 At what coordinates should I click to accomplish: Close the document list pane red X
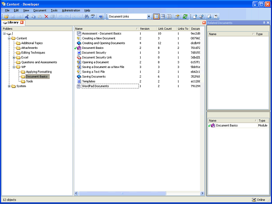coord(204,23)
